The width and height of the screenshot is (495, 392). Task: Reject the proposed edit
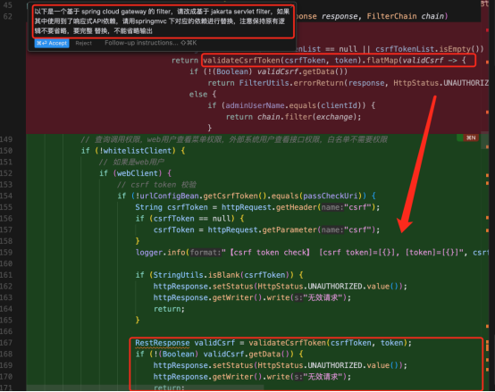point(84,43)
